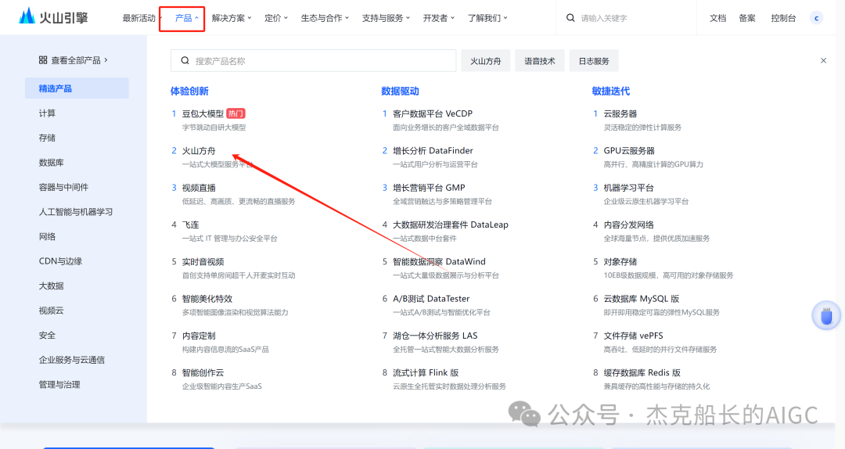Open 增长营销 GMP
845x449 pixels.
point(429,188)
